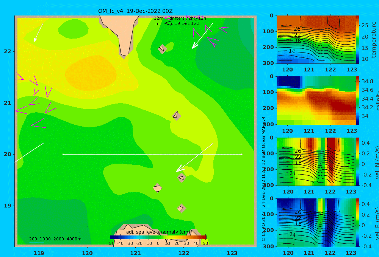
Task: Click contour label 26 in the temperature panel
Action: pos(297,29)
